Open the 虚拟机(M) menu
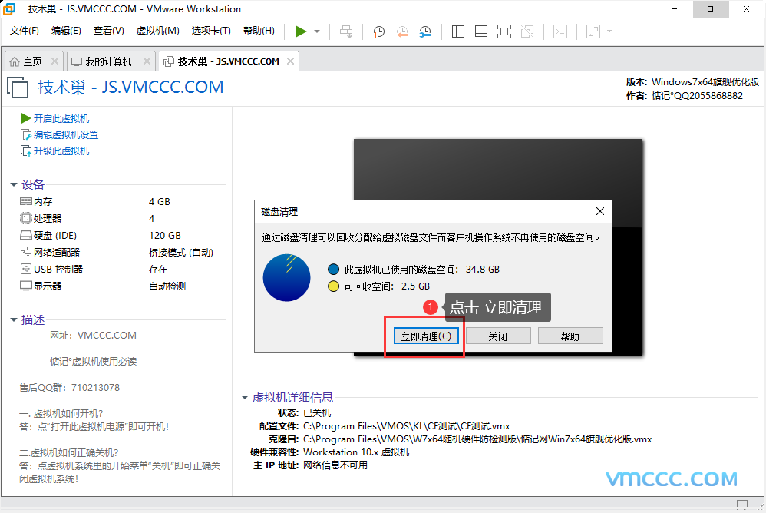The image size is (766, 513). tap(157, 31)
